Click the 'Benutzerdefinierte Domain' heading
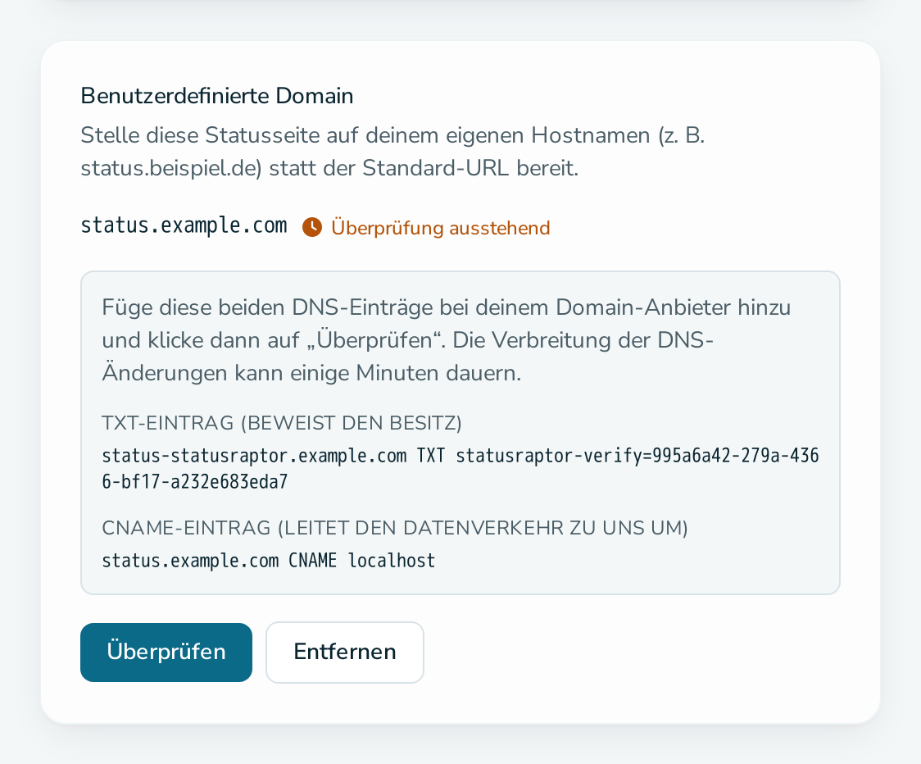921x764 pixels. click(217, 96)
